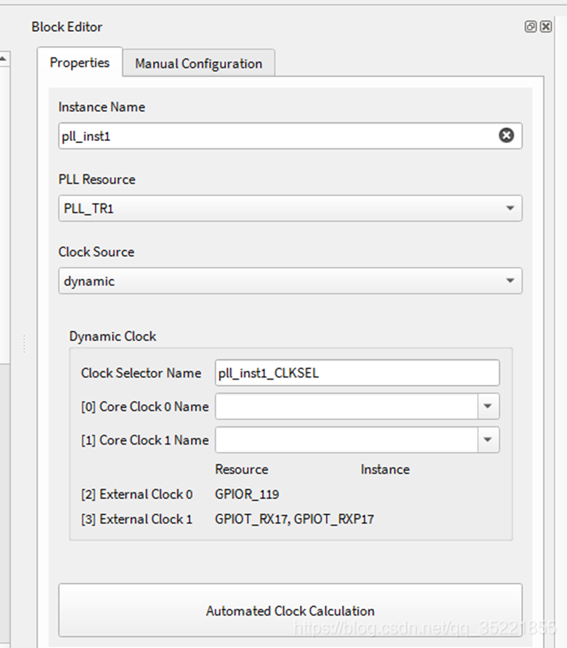Select the GPIOT_RX17, GPIOT_RXP17 resource text
Image resolution: width=567 pixels, height=648 pixels.
295,519
